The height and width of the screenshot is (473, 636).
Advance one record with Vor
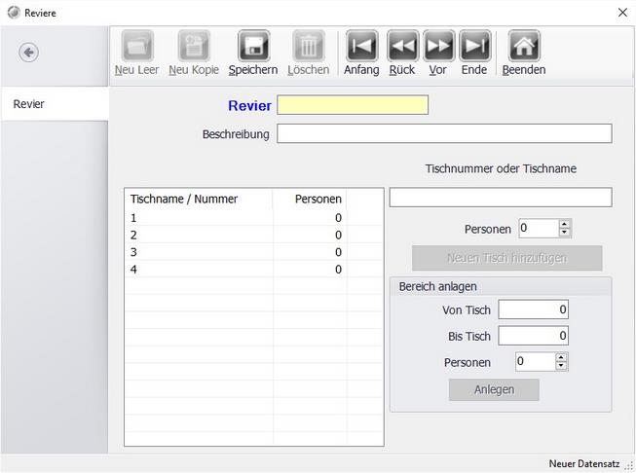point(438,46)
